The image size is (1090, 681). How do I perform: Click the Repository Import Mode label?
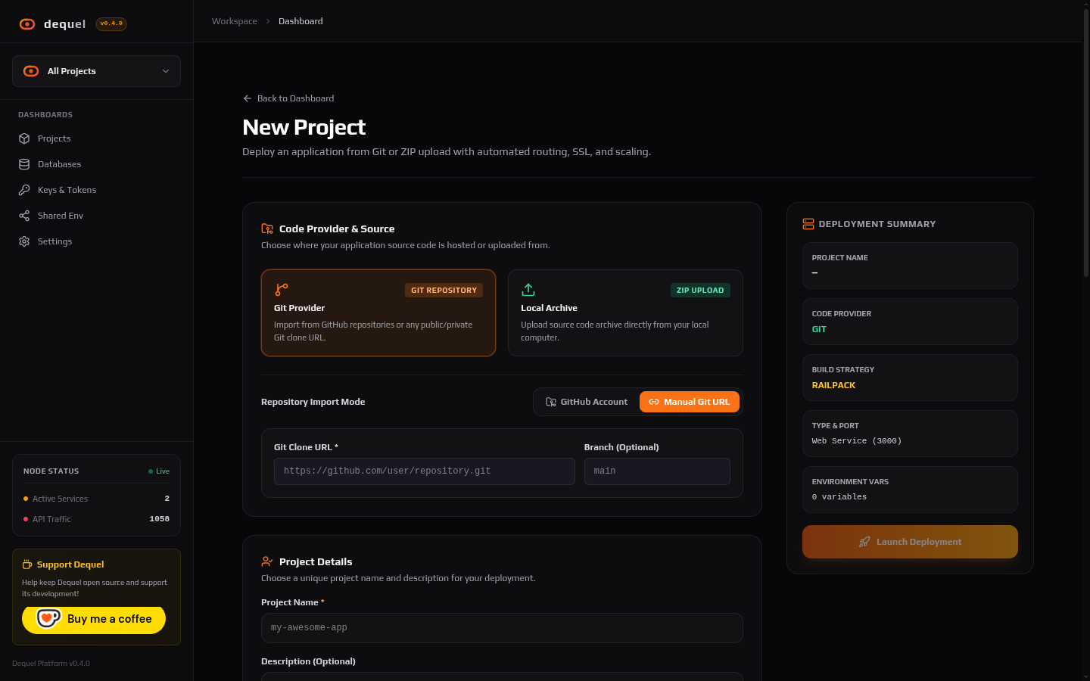[313, 402]
